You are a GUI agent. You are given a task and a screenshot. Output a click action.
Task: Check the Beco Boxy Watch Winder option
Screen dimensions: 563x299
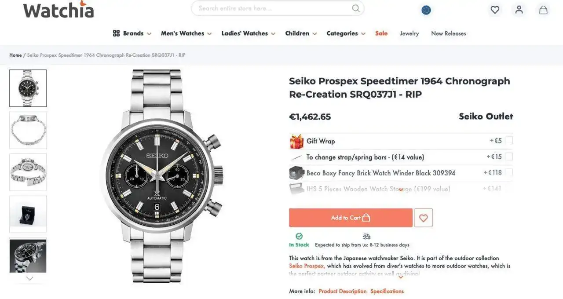click(x=509, y=172)
